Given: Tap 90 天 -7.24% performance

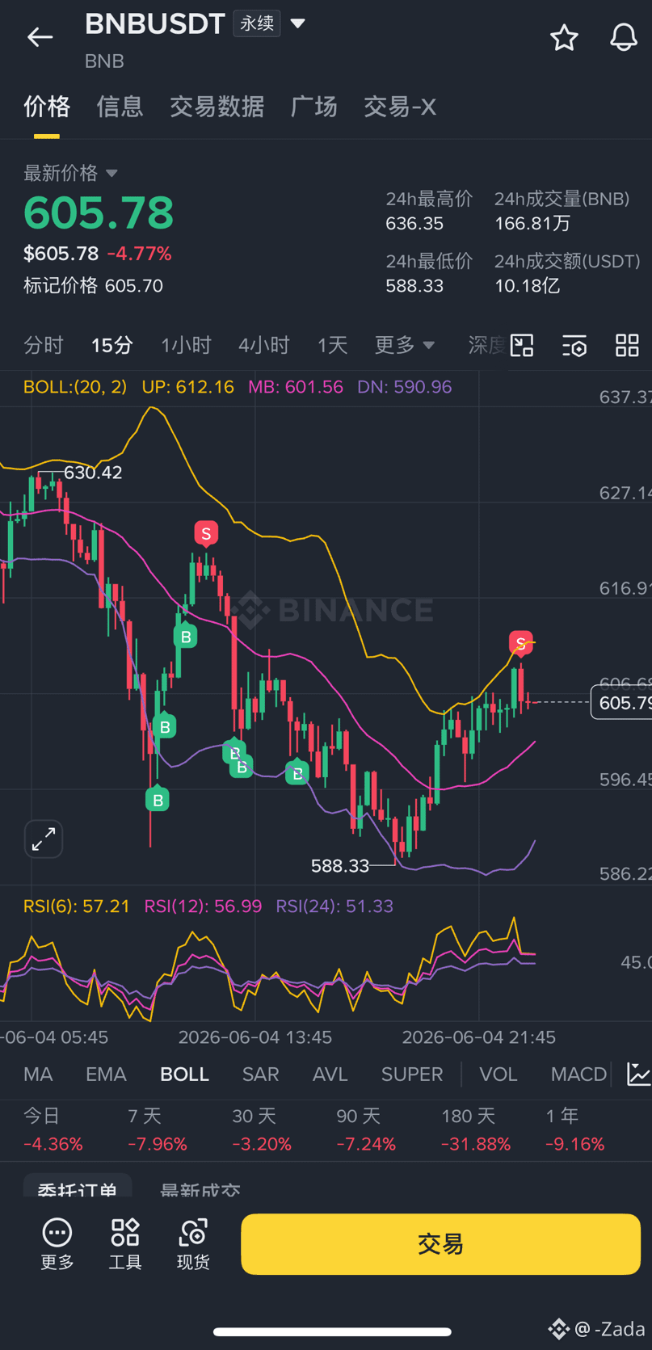Looking at the screenshot, I should [x=366, y=1129].
